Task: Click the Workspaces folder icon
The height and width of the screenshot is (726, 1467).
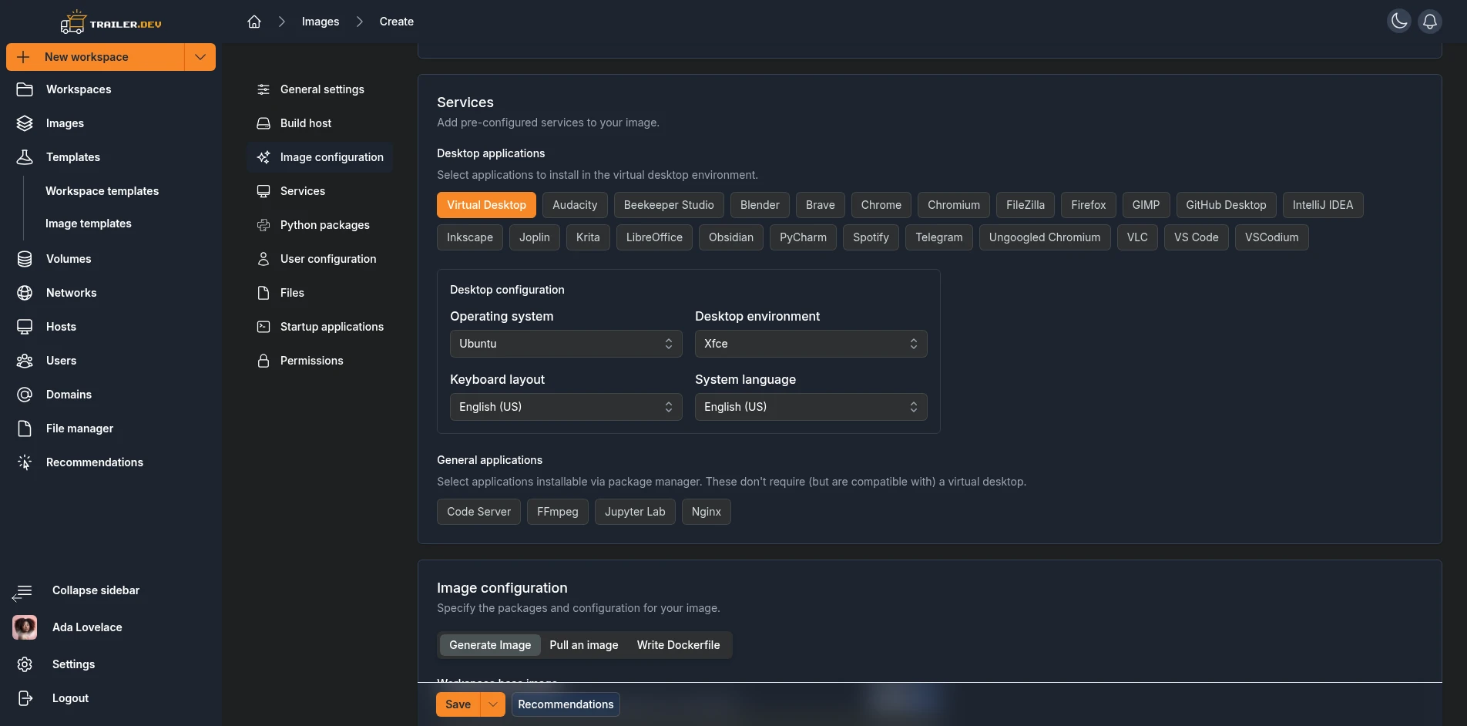Action: 25,89
